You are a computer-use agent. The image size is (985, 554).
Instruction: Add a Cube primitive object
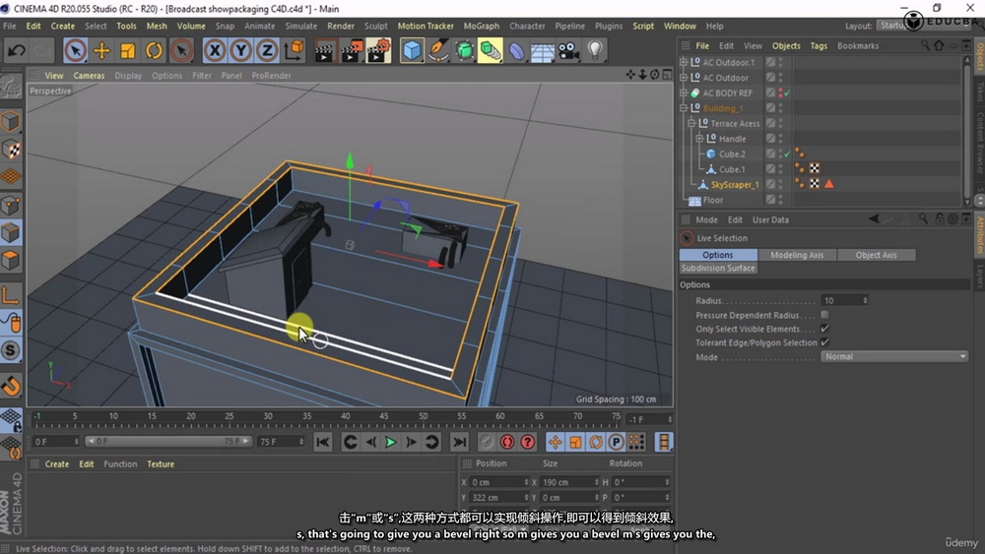(412, 50)
